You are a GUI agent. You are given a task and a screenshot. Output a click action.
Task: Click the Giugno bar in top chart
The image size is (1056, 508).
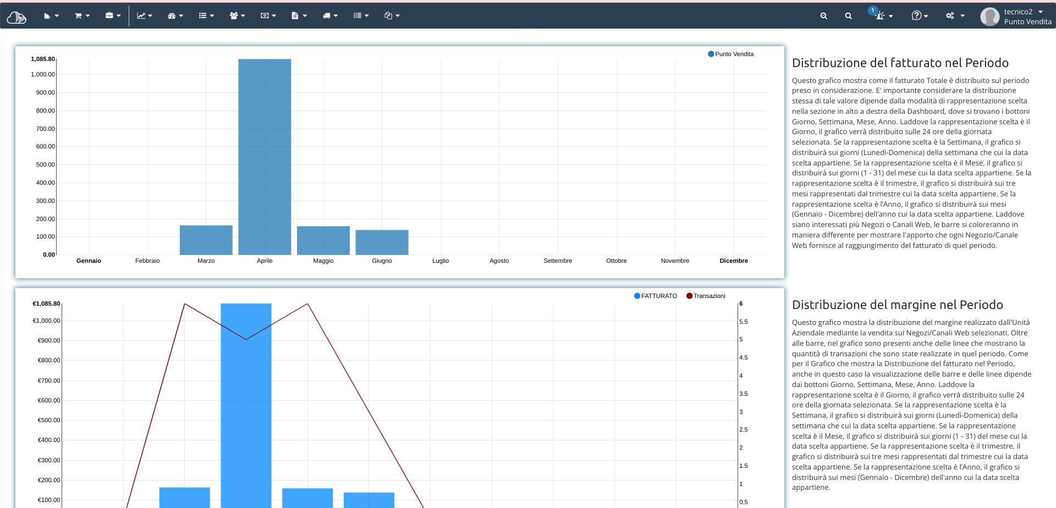[382, 242]
